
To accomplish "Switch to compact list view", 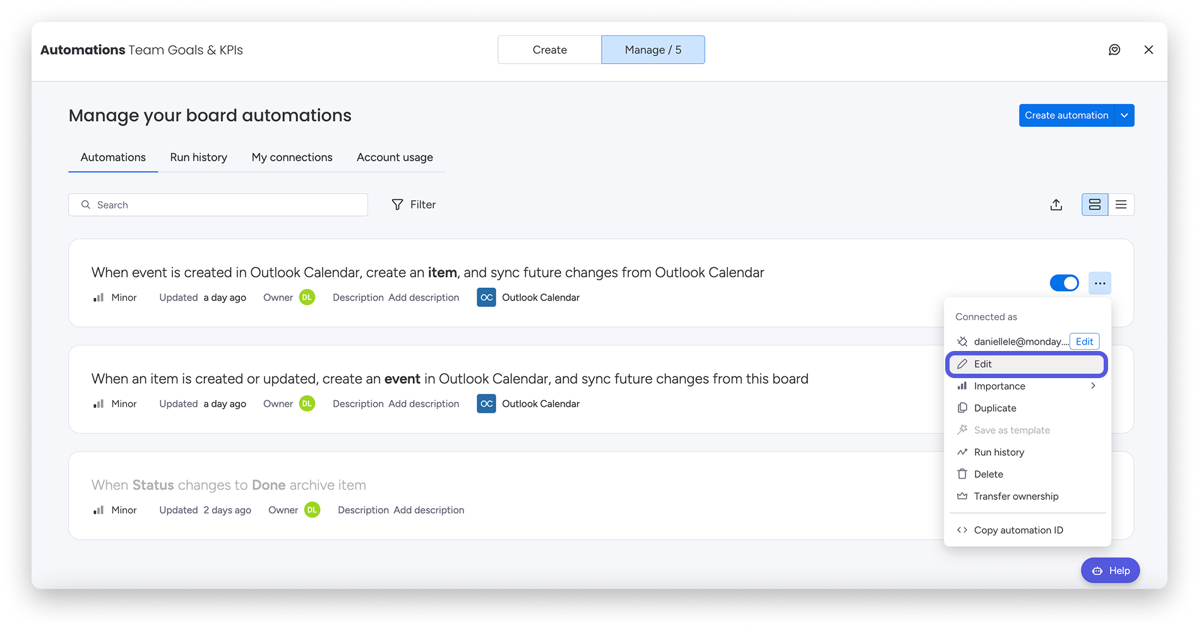I will pyautogui.click(x=1121, y=205).
